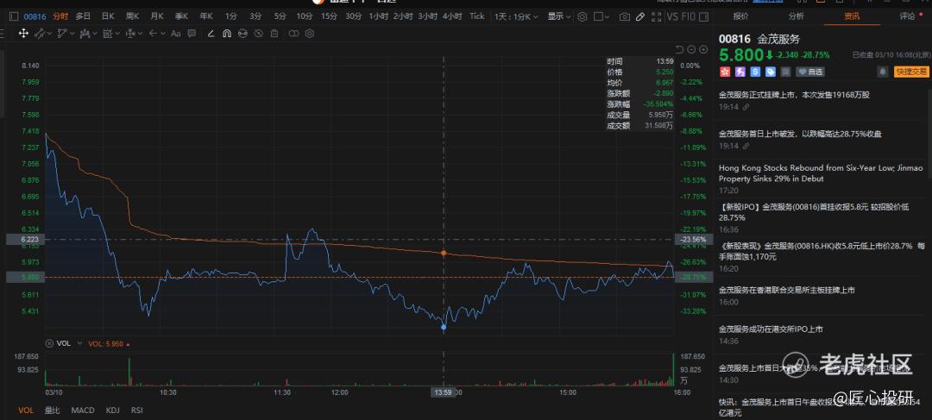Open news: 金茂服务正式挂牌上市

coord(795,95)
